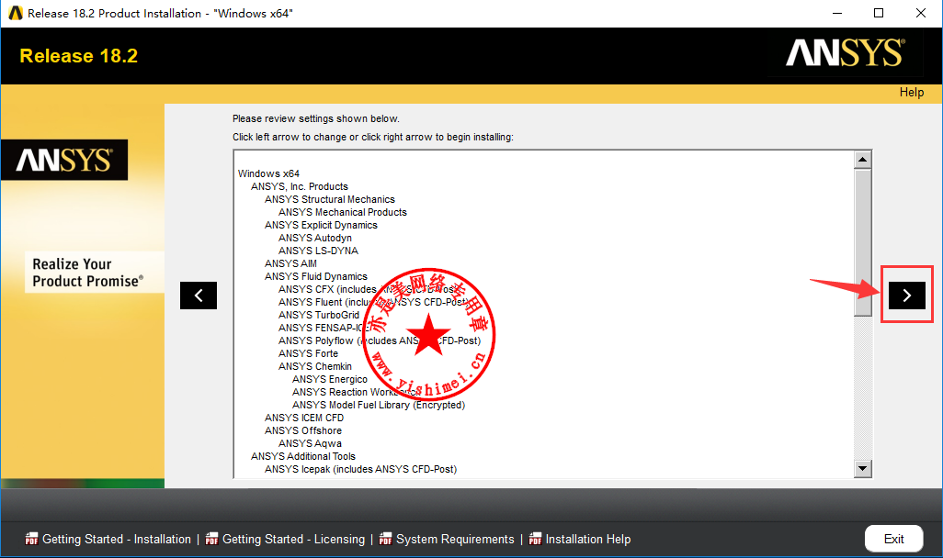
Task: Minimize the installer window
Action: point(837,13)
